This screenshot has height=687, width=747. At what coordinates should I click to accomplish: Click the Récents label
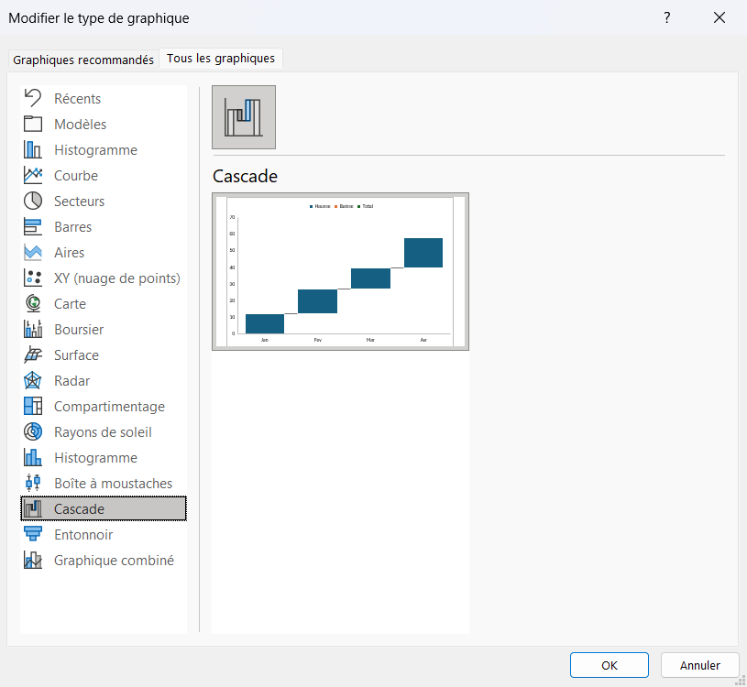pos(77,99)
